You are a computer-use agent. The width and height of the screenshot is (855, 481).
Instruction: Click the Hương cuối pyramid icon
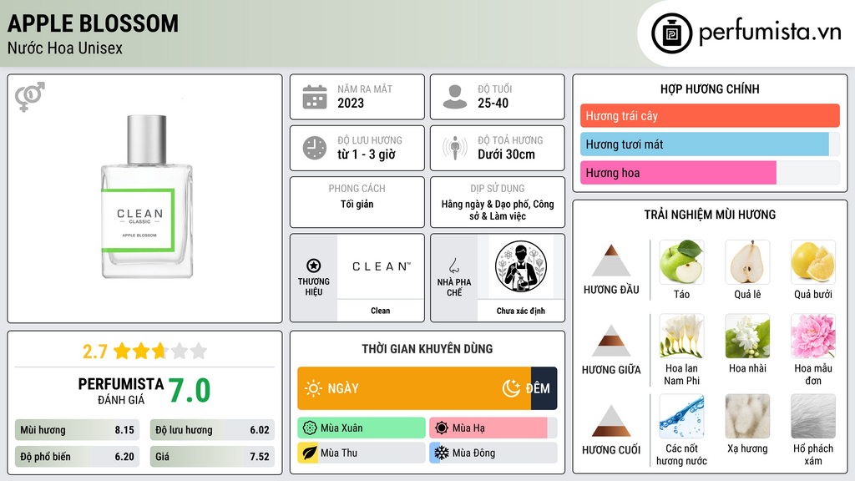tap(611, 421)
